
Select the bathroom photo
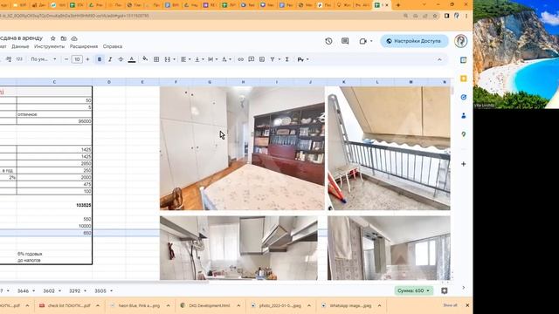[x=389, y=248]
